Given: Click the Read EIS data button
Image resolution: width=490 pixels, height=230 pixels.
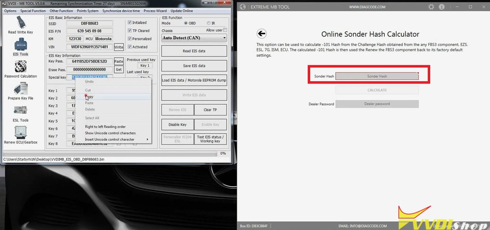Looking at the screenshot, I should tap(194, 51).
